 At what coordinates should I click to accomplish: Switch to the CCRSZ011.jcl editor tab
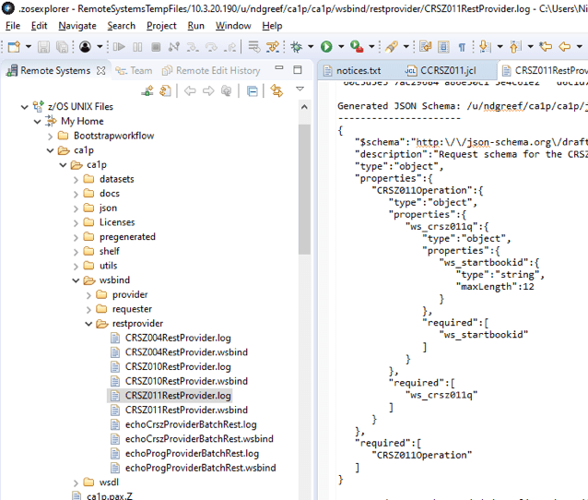(441, 70)
